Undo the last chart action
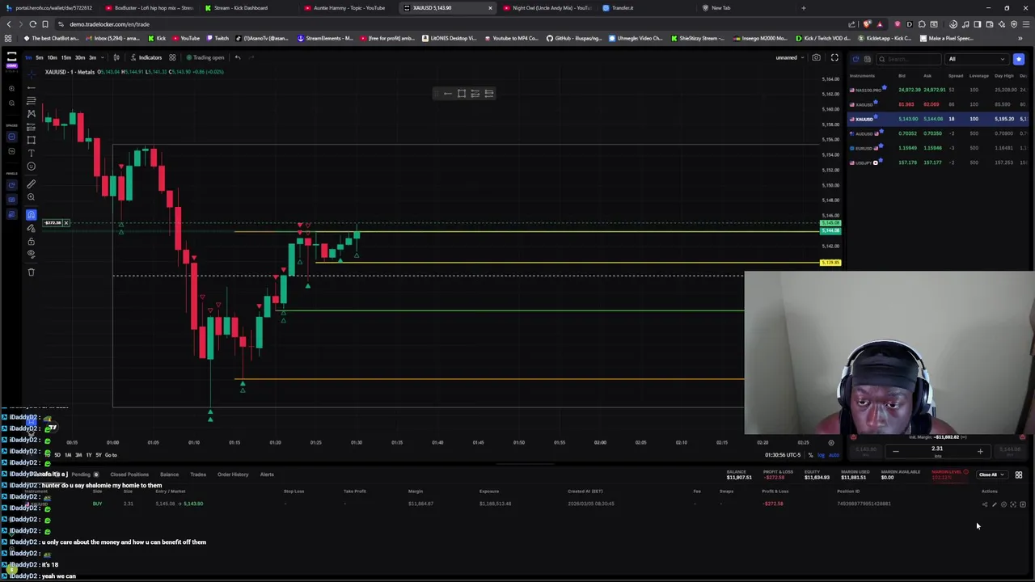1035x582 pixels. click(238, 57)
